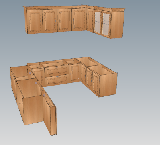
Task: Click the base cabinet door right of drawers
Action: pos(75,73)
